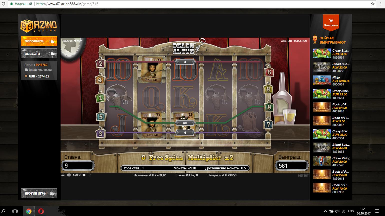Open the game help question mark
The width and height of the screenshot is (385, 216).
click(x=90, y=175)
